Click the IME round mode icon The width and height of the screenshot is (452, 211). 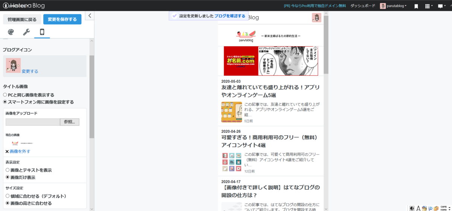click(412, 208)
